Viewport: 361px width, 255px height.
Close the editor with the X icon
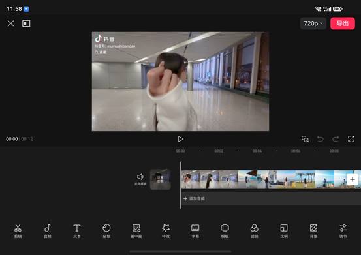11,23
